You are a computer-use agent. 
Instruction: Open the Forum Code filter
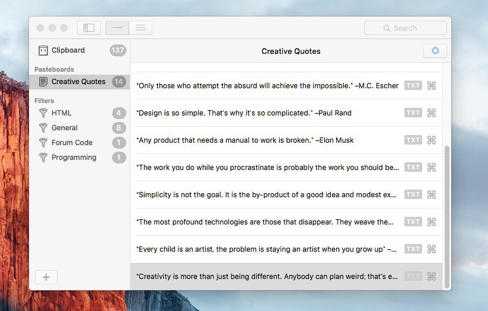click(x=80, y=143)
